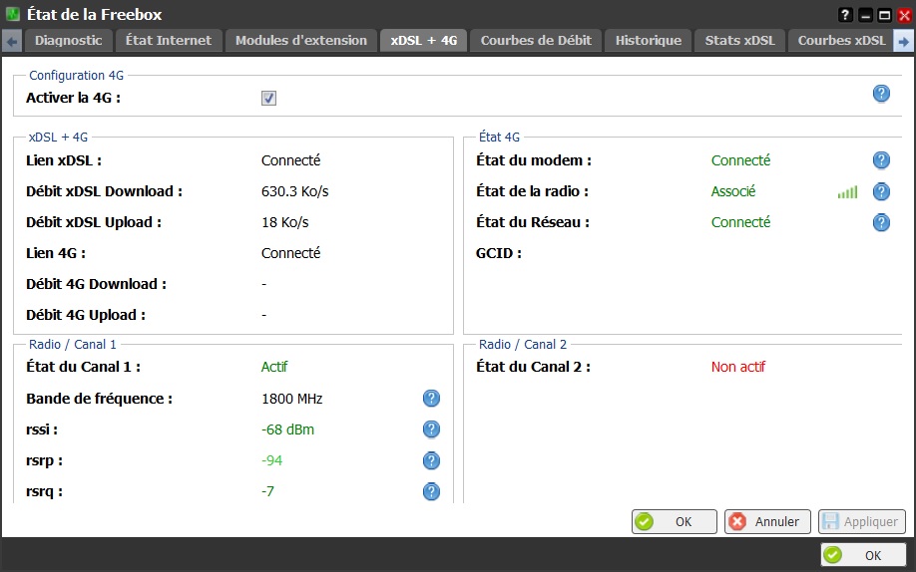This screenshot has height=572, width=916.
Task: Click the -7 rsrq value
Action: tap(267, 491)
